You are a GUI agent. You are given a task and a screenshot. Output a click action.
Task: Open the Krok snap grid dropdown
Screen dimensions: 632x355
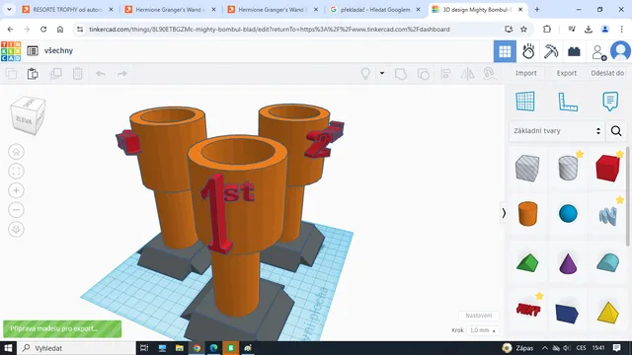483,330
